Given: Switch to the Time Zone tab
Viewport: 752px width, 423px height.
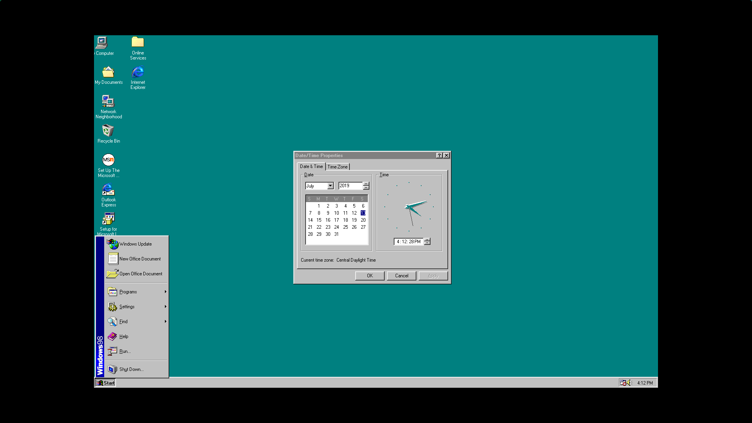Looking at the screenshot, I should coord(338,167).
